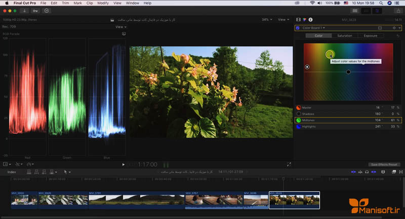405x219 pixels.
Task: Click Save Effects Preset button
Action: [x=384, y=165]
